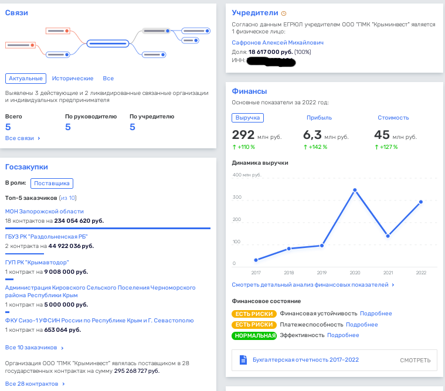445x391 pixels.
Task: Click the total connections count under Всего
Action: (8, 127)
